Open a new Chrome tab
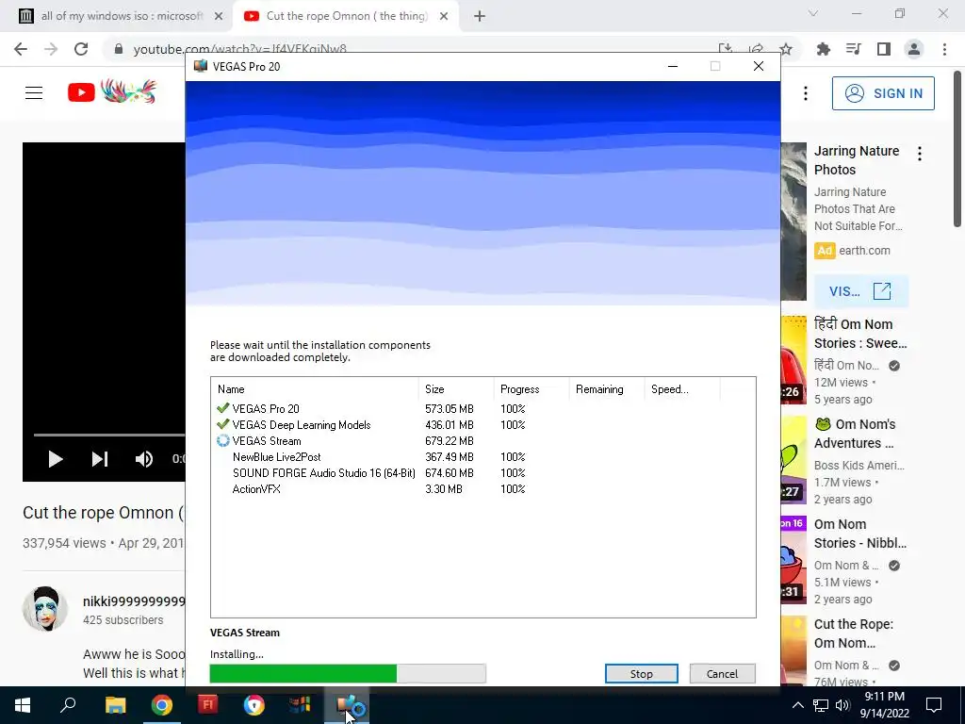Image resolution: width=965 pixels, height=724 pixels. [480, 16]
